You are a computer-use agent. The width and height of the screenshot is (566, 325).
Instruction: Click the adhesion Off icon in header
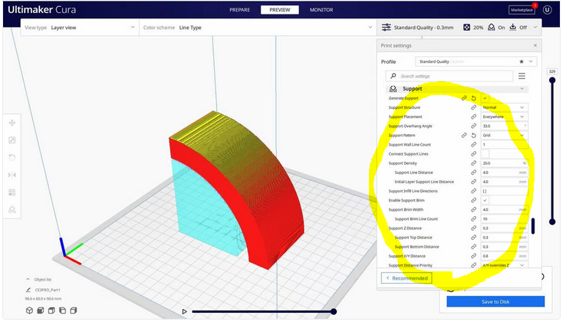[x=513, y=28]
